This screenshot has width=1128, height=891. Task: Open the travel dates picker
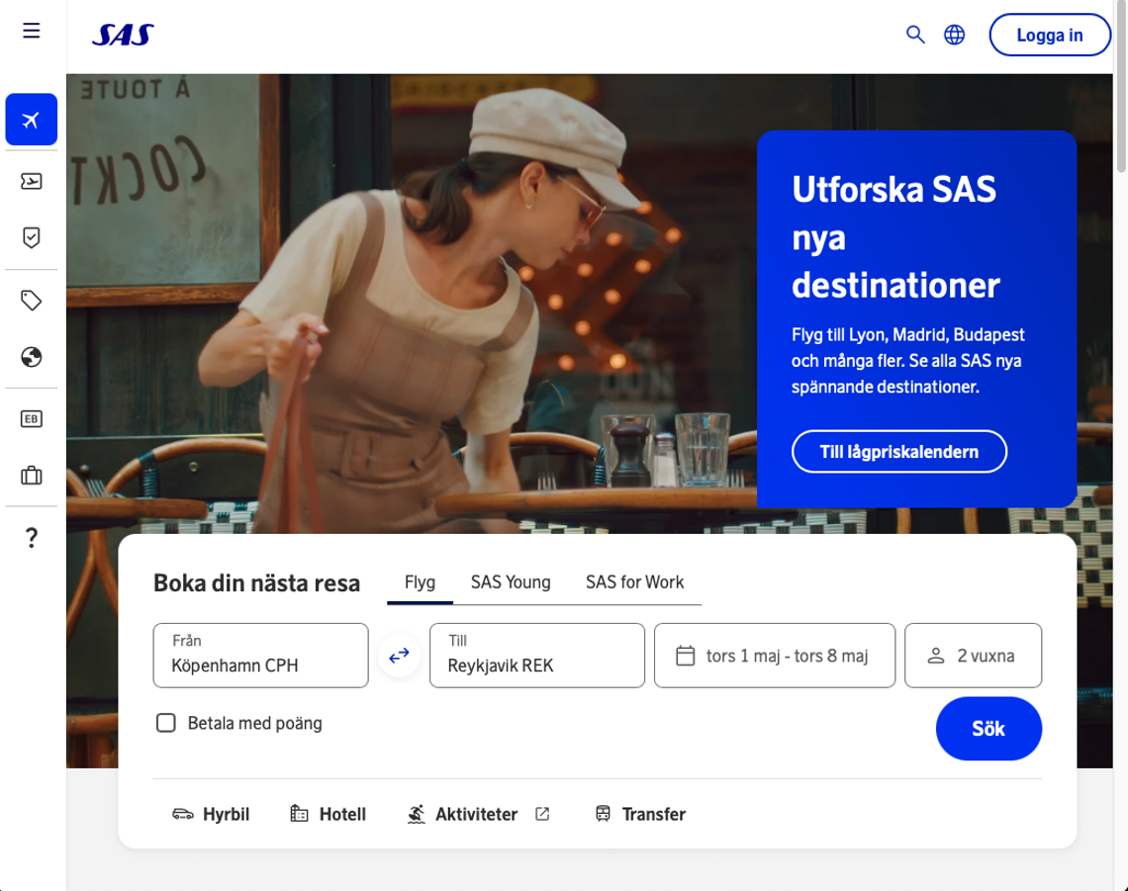tap(775, 655)
